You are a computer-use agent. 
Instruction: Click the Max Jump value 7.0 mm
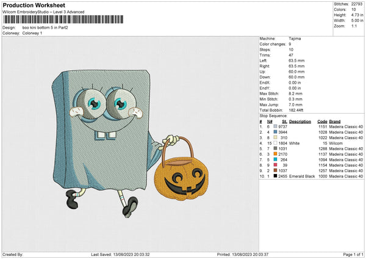295,104
